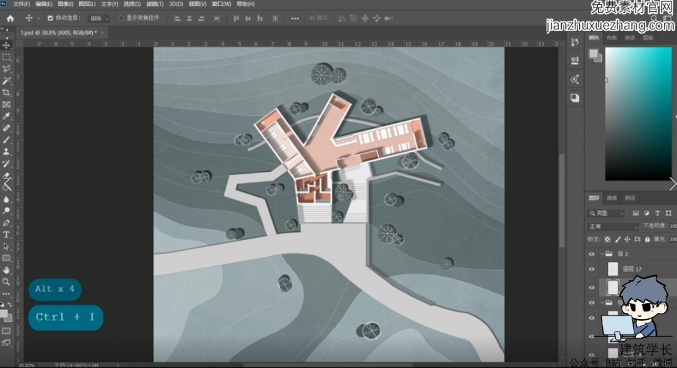Close the 1.psd document tab
677x368 pixels.
click(x=102, y=33)
